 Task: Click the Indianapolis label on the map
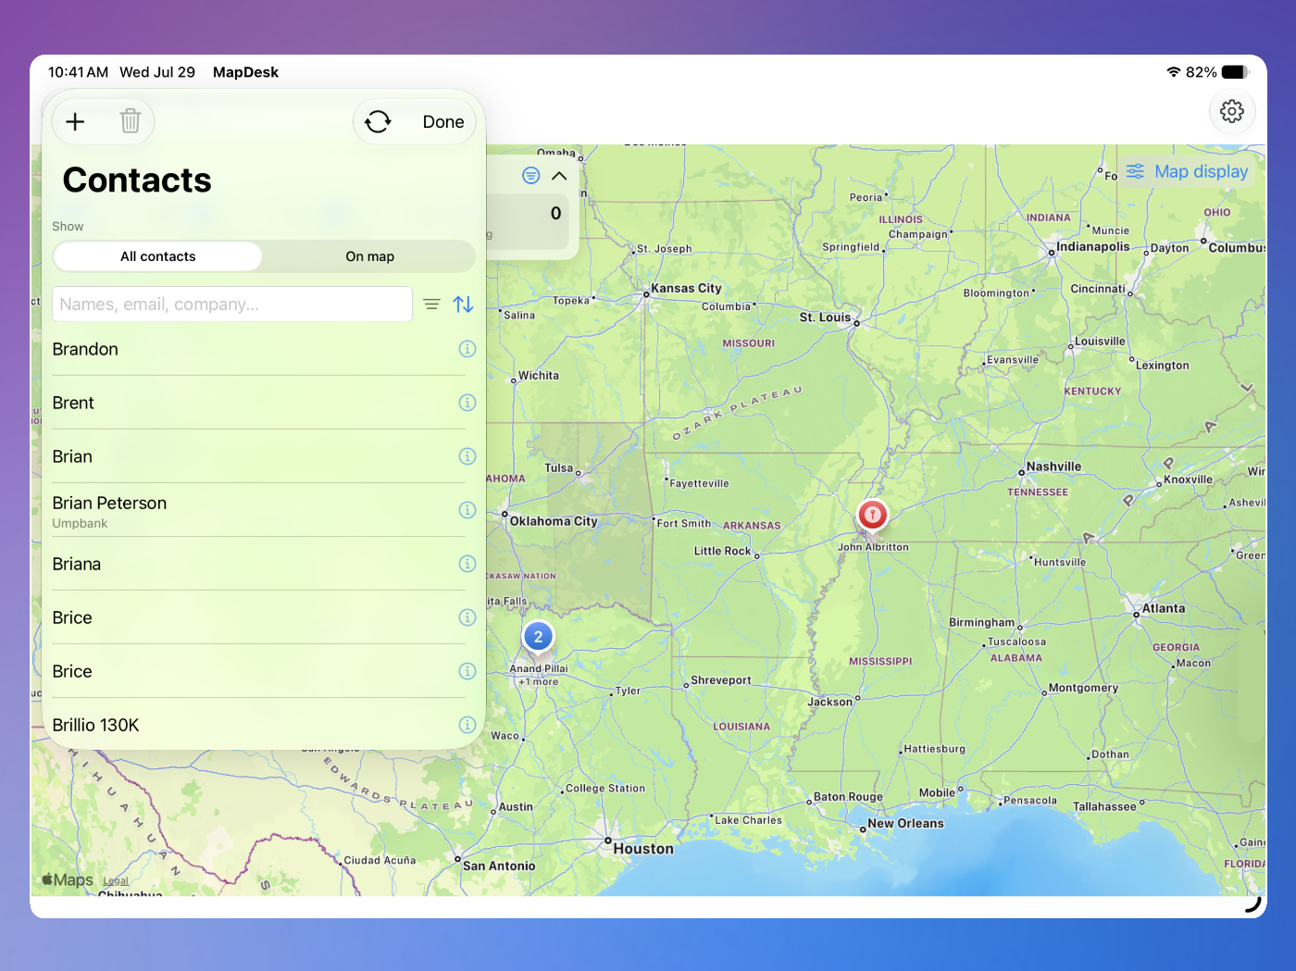pos(1093,247)
